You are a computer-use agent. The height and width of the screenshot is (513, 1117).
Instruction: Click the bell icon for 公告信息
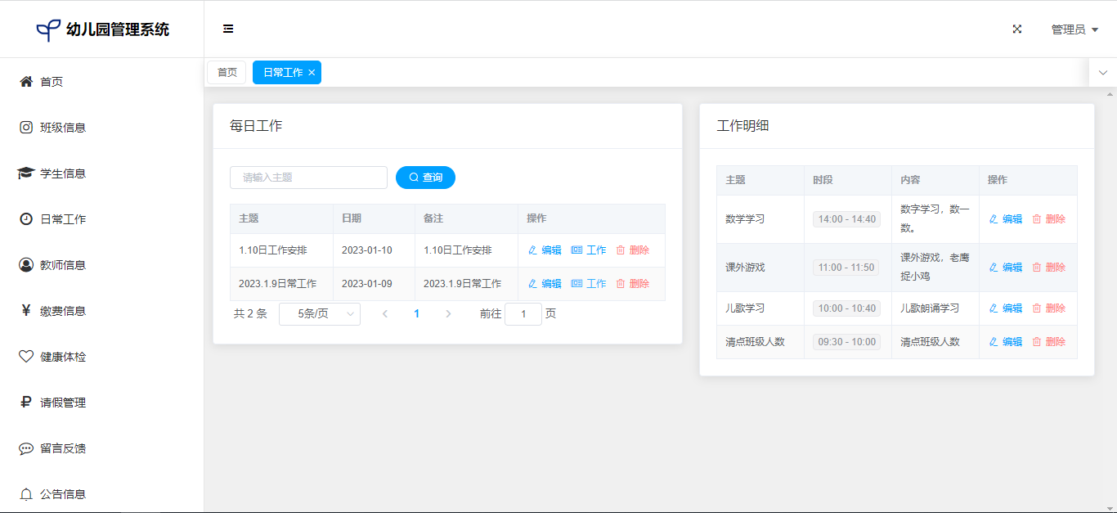(26, 494)
